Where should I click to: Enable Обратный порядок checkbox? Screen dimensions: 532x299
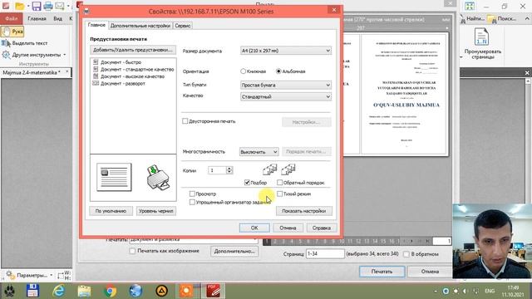(279, 183)
